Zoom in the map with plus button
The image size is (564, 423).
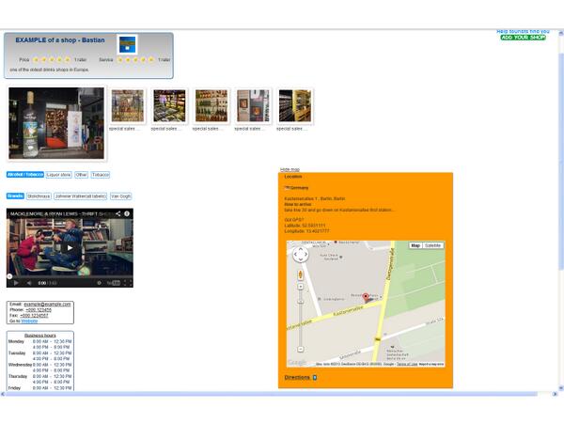(301, 287)
